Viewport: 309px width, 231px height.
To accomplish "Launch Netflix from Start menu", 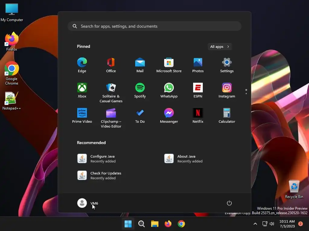I will click(198, 116).
